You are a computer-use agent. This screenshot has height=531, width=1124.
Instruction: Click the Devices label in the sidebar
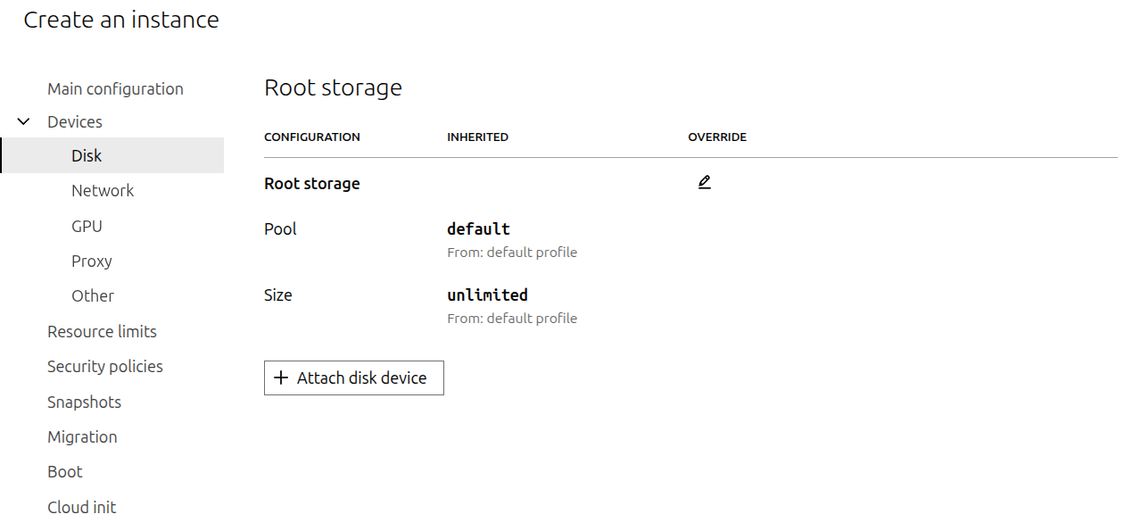pyautogui.click(x=75, y=122)
